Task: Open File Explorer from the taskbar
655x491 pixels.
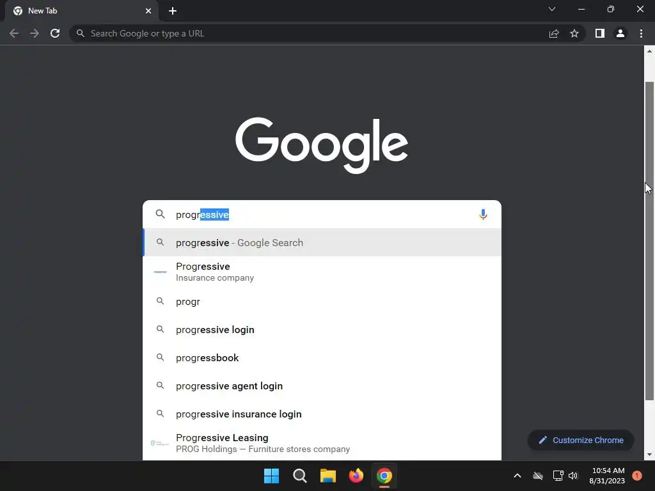Action: point(328,476)
